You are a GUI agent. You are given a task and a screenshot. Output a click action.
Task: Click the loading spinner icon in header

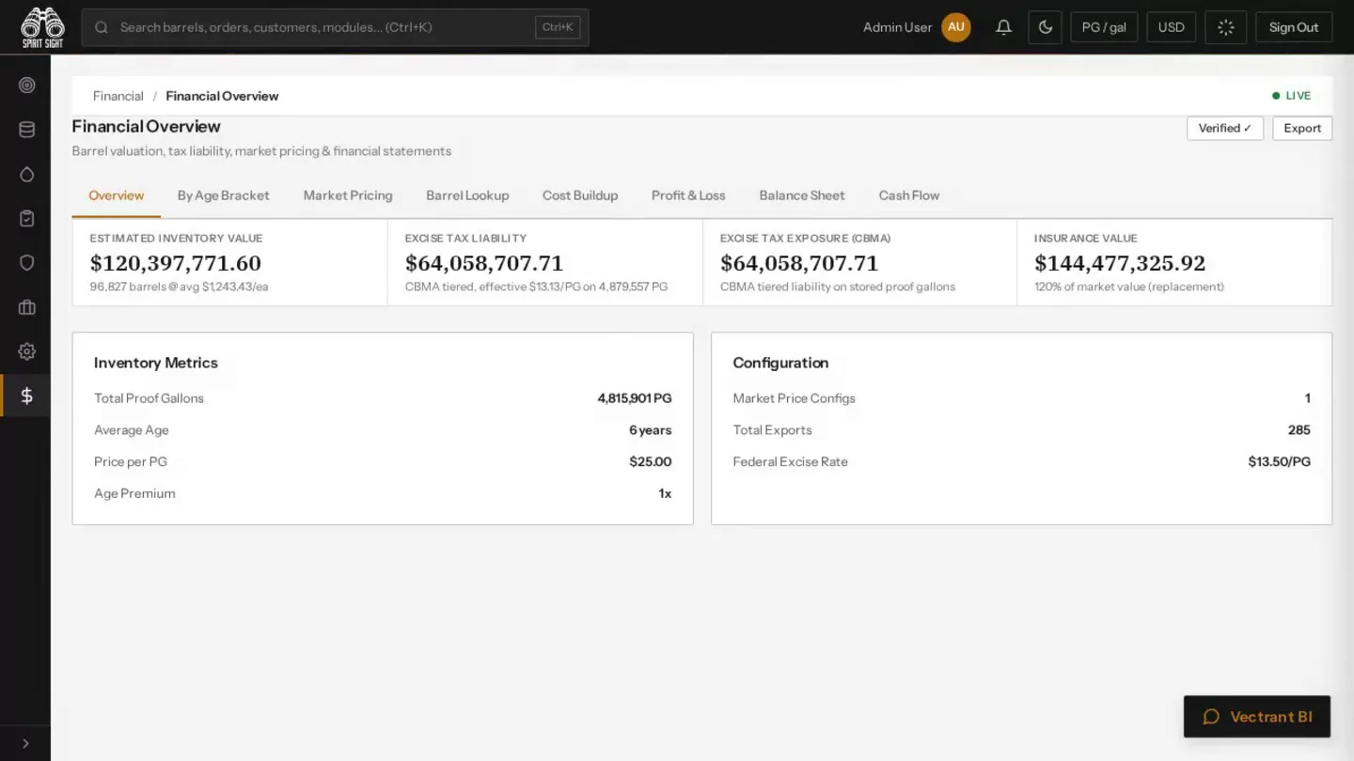(x=1225, y=27)
